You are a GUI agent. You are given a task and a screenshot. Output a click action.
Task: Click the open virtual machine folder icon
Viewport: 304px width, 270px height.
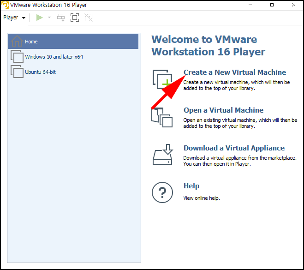click(162, 117)
